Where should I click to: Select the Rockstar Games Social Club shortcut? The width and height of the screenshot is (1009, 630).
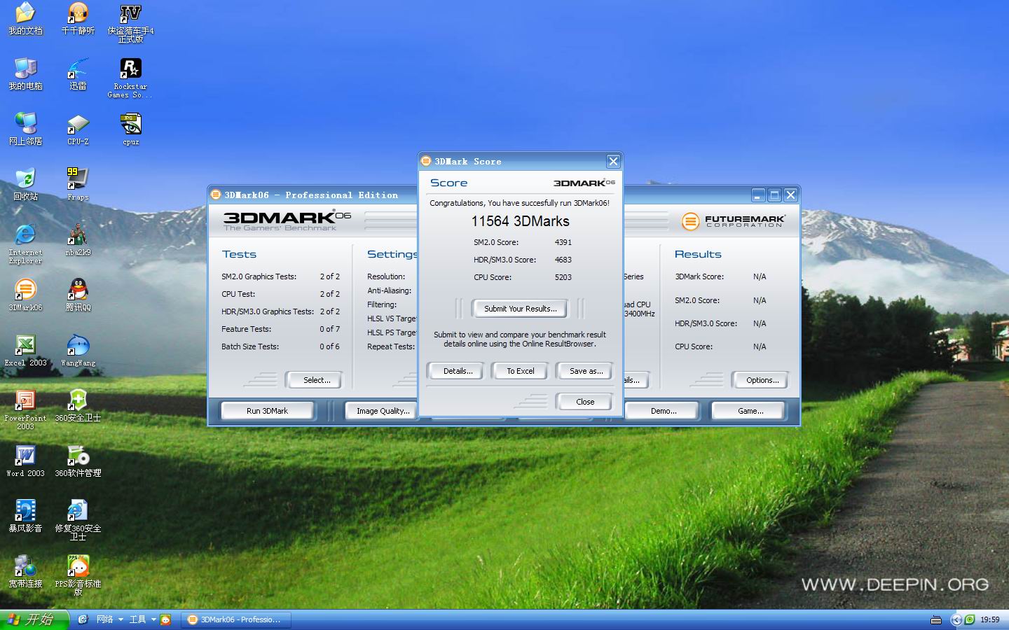(130, 78)
